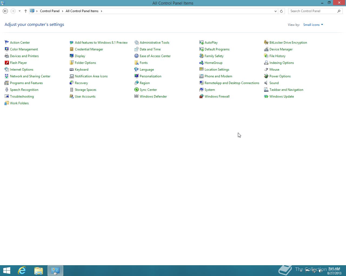Screen dimensions: 346x276
Task: Click the Recovery icon
Action: (x=72, y=83)
